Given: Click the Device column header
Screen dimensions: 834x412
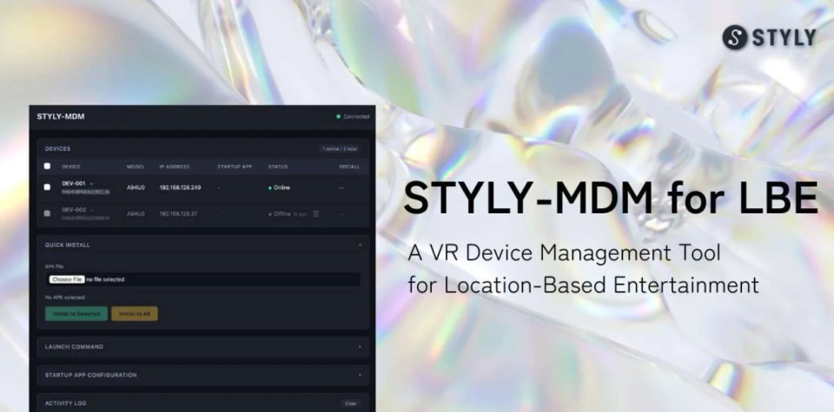Looking at the screenshot, I should coord(71,167).
